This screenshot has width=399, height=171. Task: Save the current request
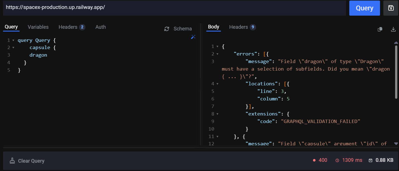pos(390,8)
